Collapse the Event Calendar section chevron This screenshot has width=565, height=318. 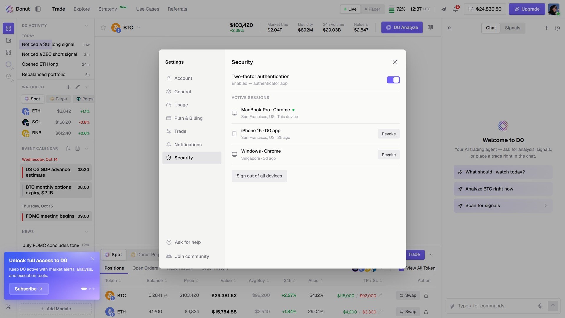[87, 149]
